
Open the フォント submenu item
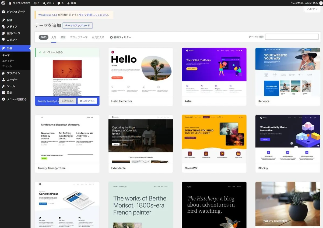[x=7, y=66]
